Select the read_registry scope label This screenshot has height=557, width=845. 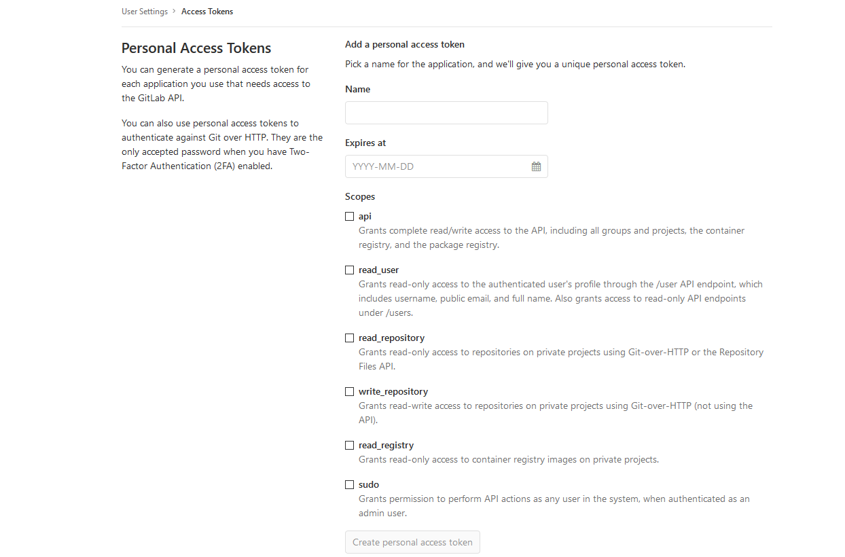pyautogui.click(x=386, y=445)
